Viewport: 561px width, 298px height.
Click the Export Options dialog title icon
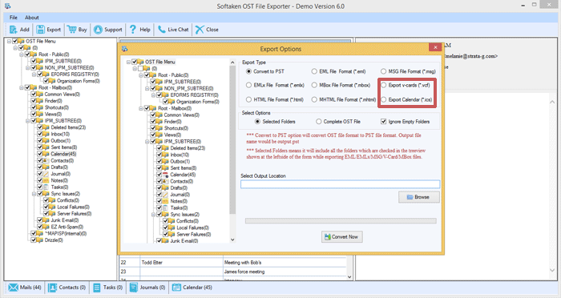click(124, 49)
